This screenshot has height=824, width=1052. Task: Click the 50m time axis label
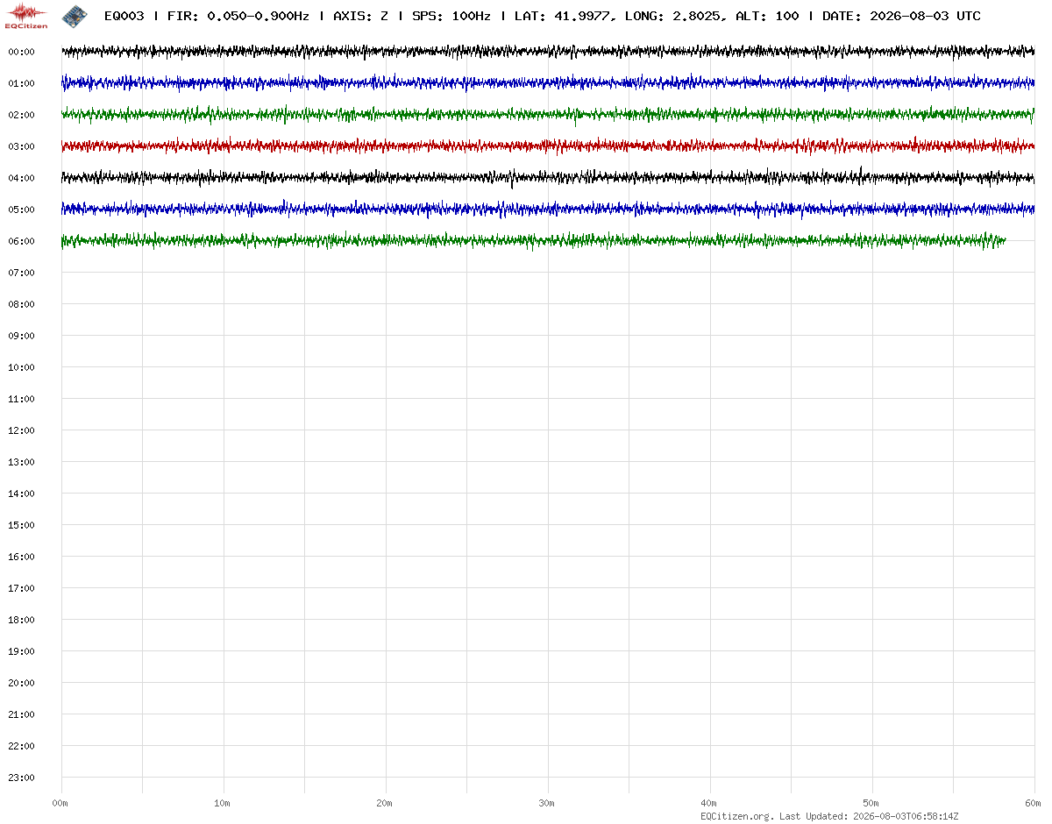tap(871, 803)
